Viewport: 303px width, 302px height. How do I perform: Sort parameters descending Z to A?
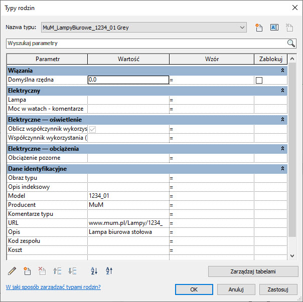tap(109, 271)
